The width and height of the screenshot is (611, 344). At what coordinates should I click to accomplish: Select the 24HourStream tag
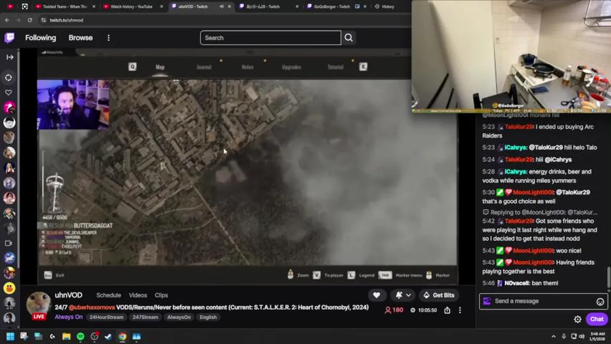pyautogui.click(x=106, y=317)
